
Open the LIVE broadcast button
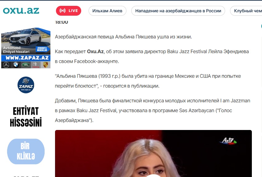click(x=69, y=11)
